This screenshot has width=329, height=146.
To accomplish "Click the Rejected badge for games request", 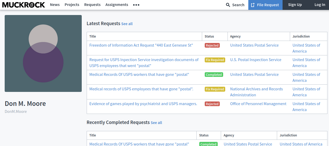I will [212, 104].
